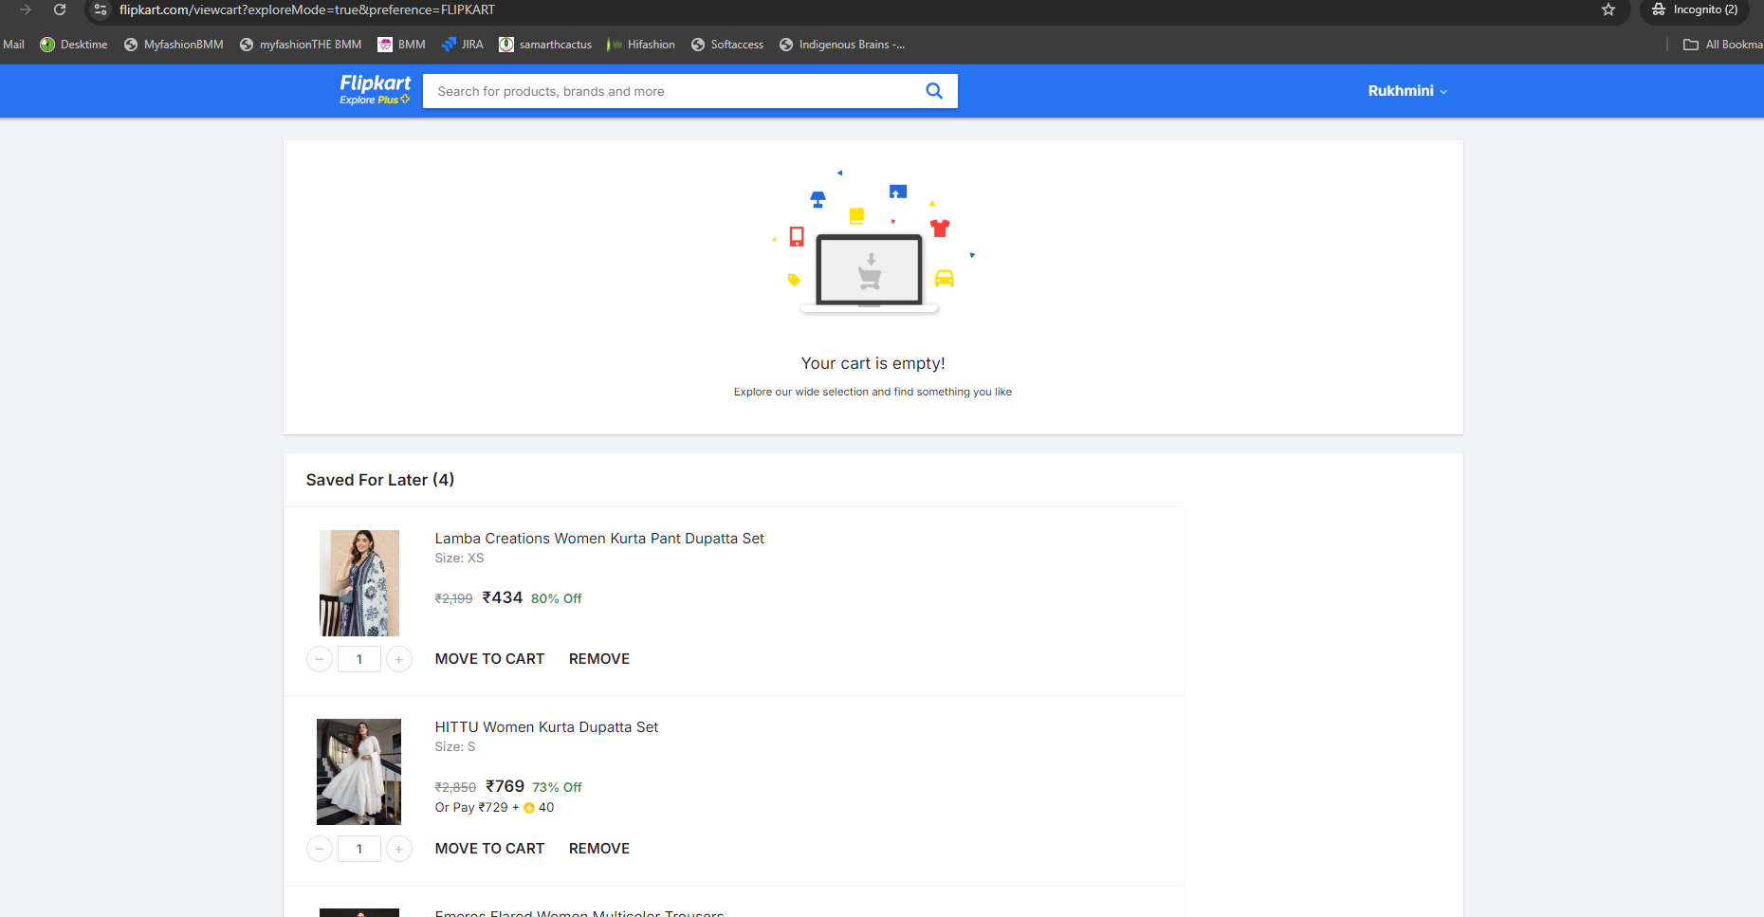Increase quantity for Lamba Creations set
This screenshot has width=1764, height=917.
[399, 659]
